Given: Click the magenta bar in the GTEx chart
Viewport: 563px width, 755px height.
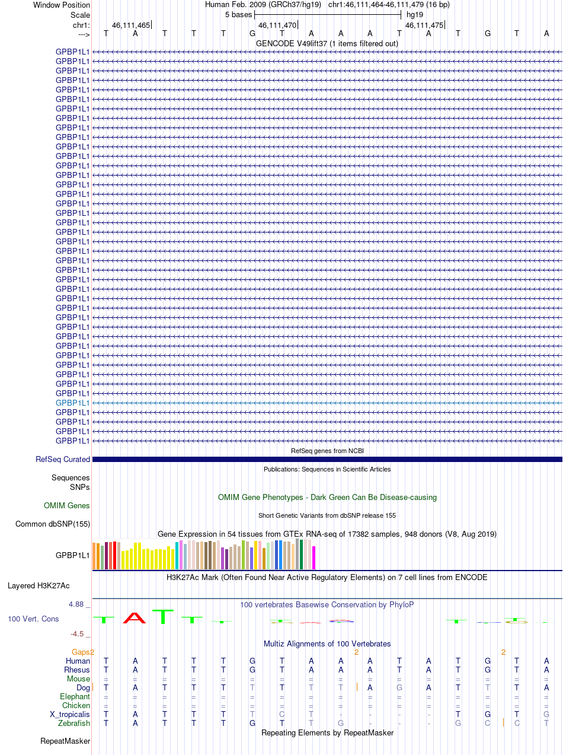Looking at the screenshot, I should (x=314, y=558).
